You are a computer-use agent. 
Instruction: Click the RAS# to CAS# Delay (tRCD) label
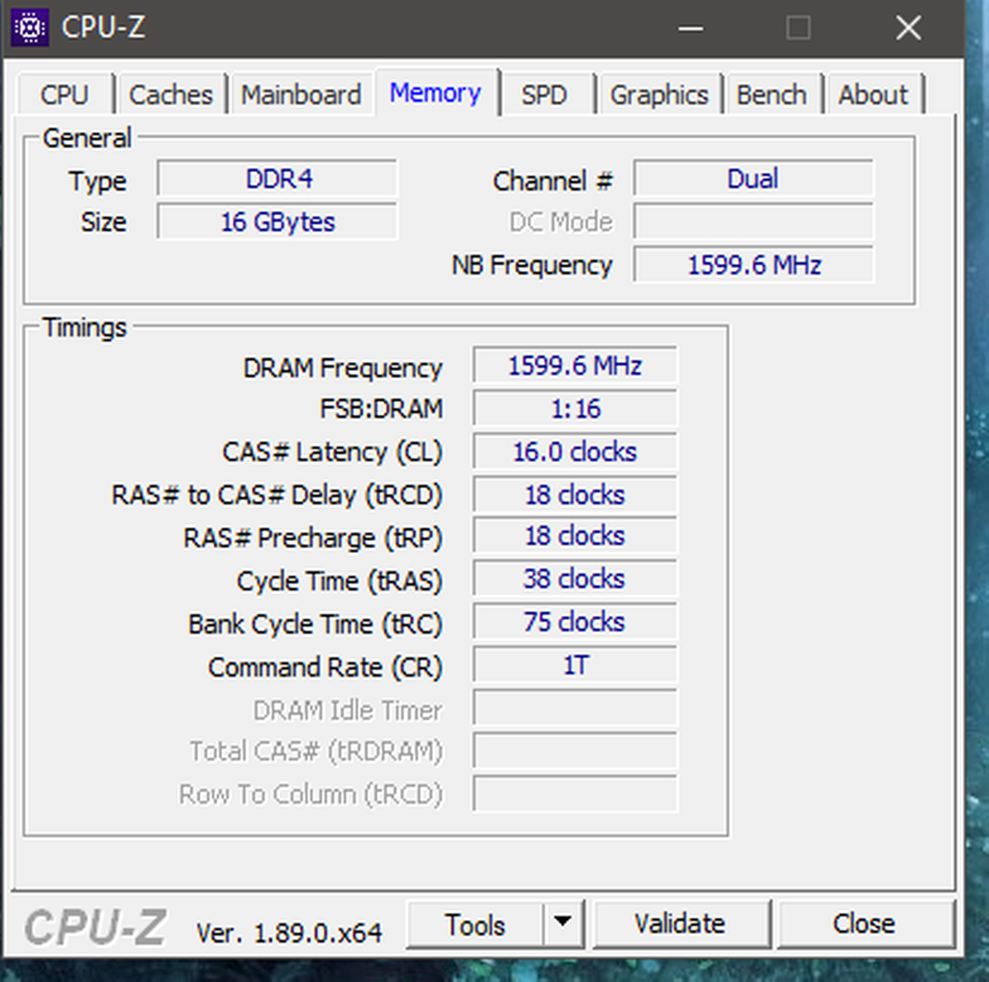coord(276,496)
